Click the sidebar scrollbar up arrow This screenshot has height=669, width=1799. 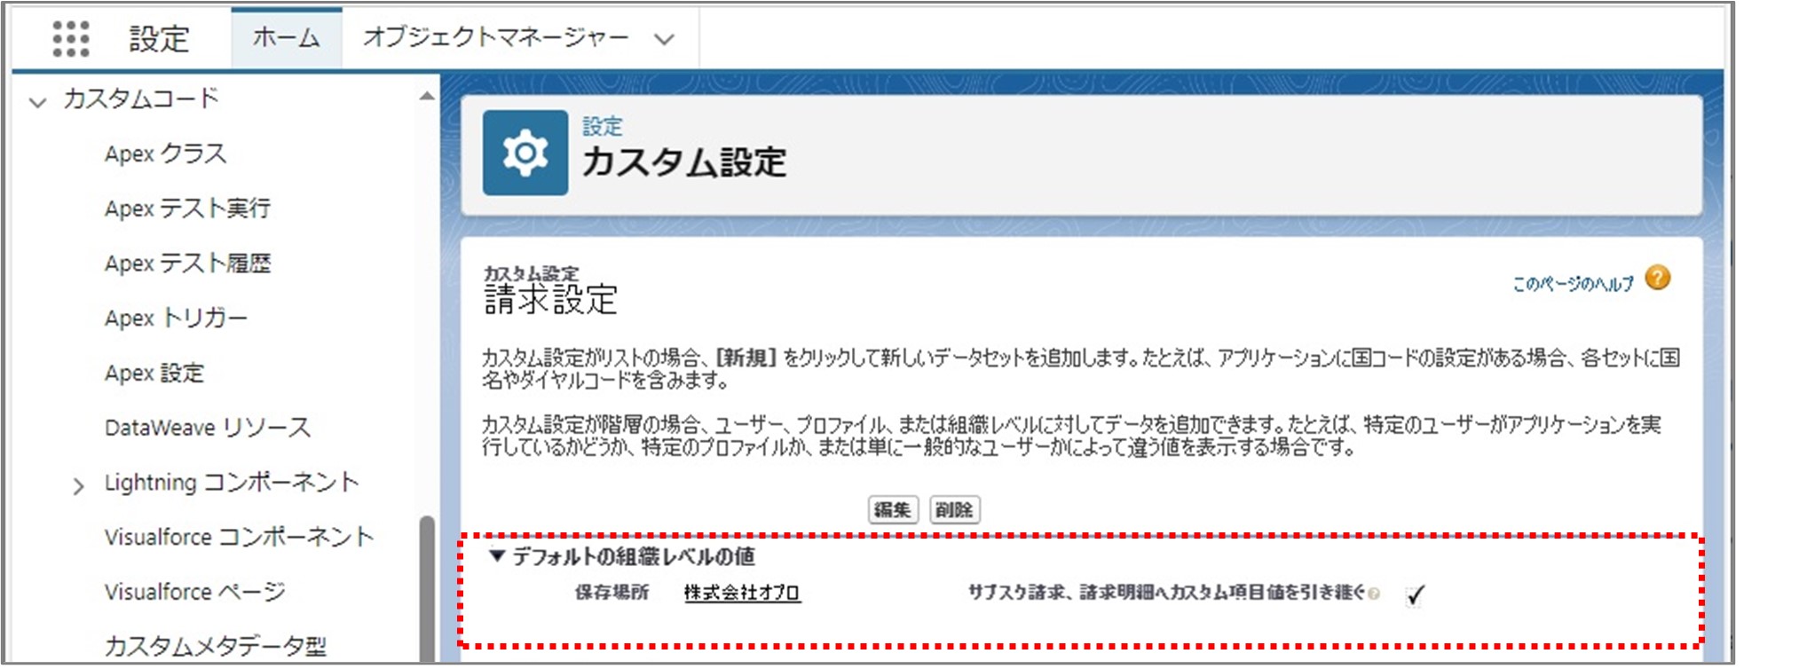coord(427,96)
